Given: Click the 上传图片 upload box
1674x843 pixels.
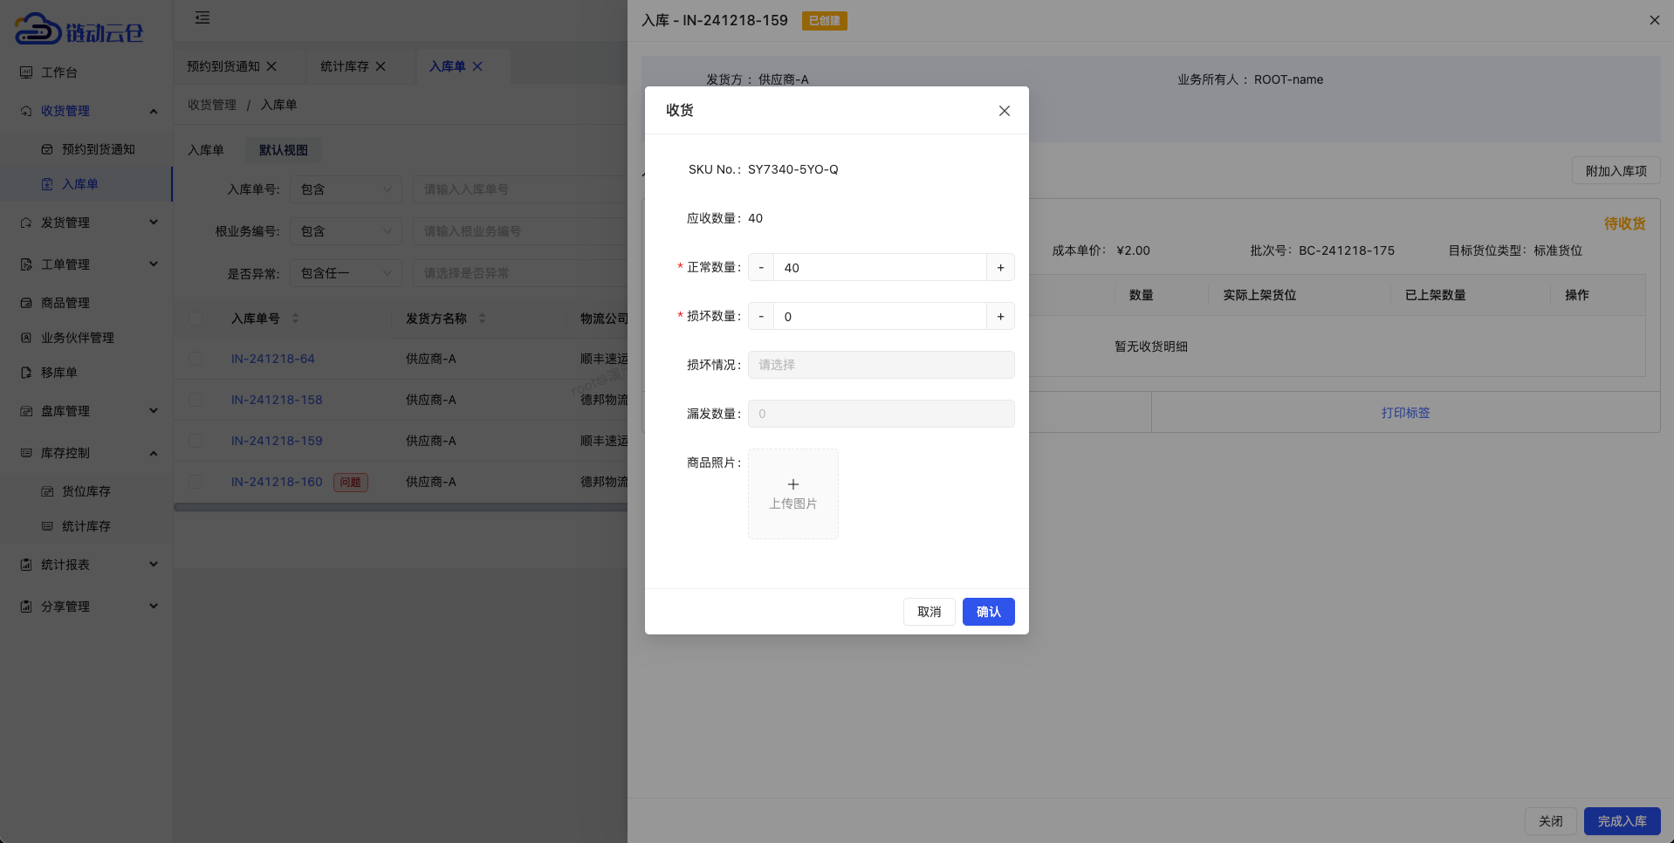Looking at the screenshot, I should [x=792, y=494].
